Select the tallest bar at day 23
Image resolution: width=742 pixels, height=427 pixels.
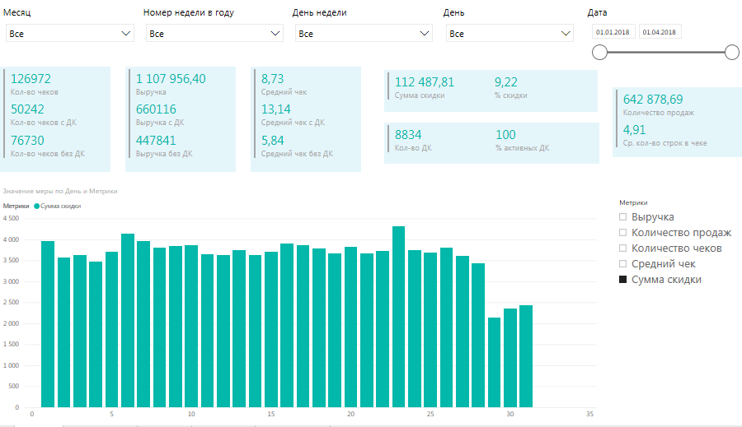point(398,317)
